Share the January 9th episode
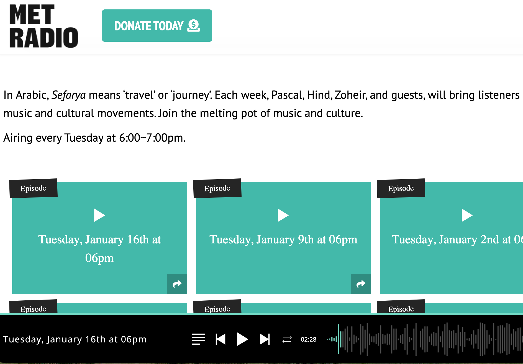The image size is (523, 364). pos(361,284)
